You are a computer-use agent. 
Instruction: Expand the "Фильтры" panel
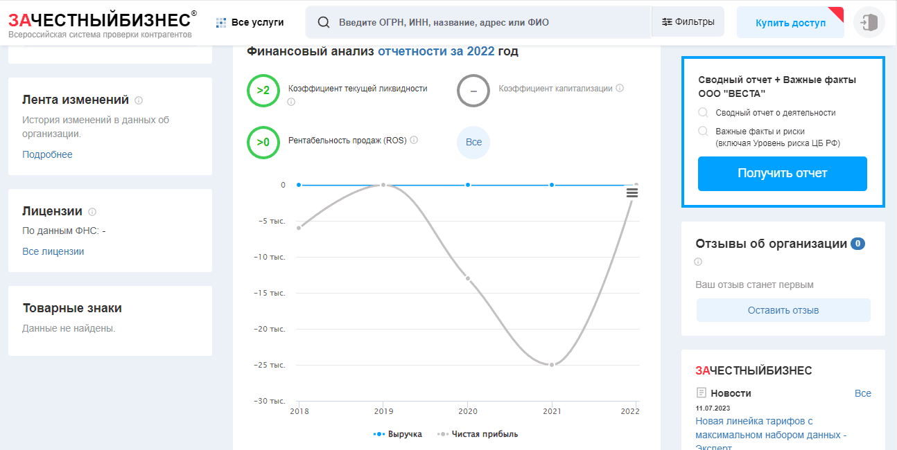tap(688, 21)
